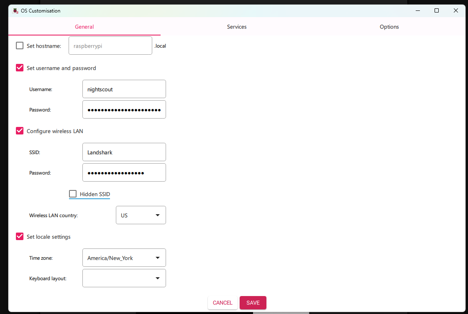Click the Raspberry Pi icon in title bar
The width and height of the screenshot is (468, 314).
tap(15, 11)
